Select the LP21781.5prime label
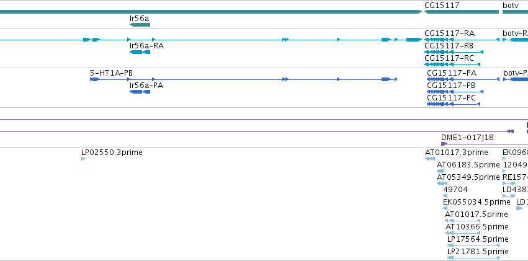The width and height of the screenshot is (528, 261). [x=478, y=252]
